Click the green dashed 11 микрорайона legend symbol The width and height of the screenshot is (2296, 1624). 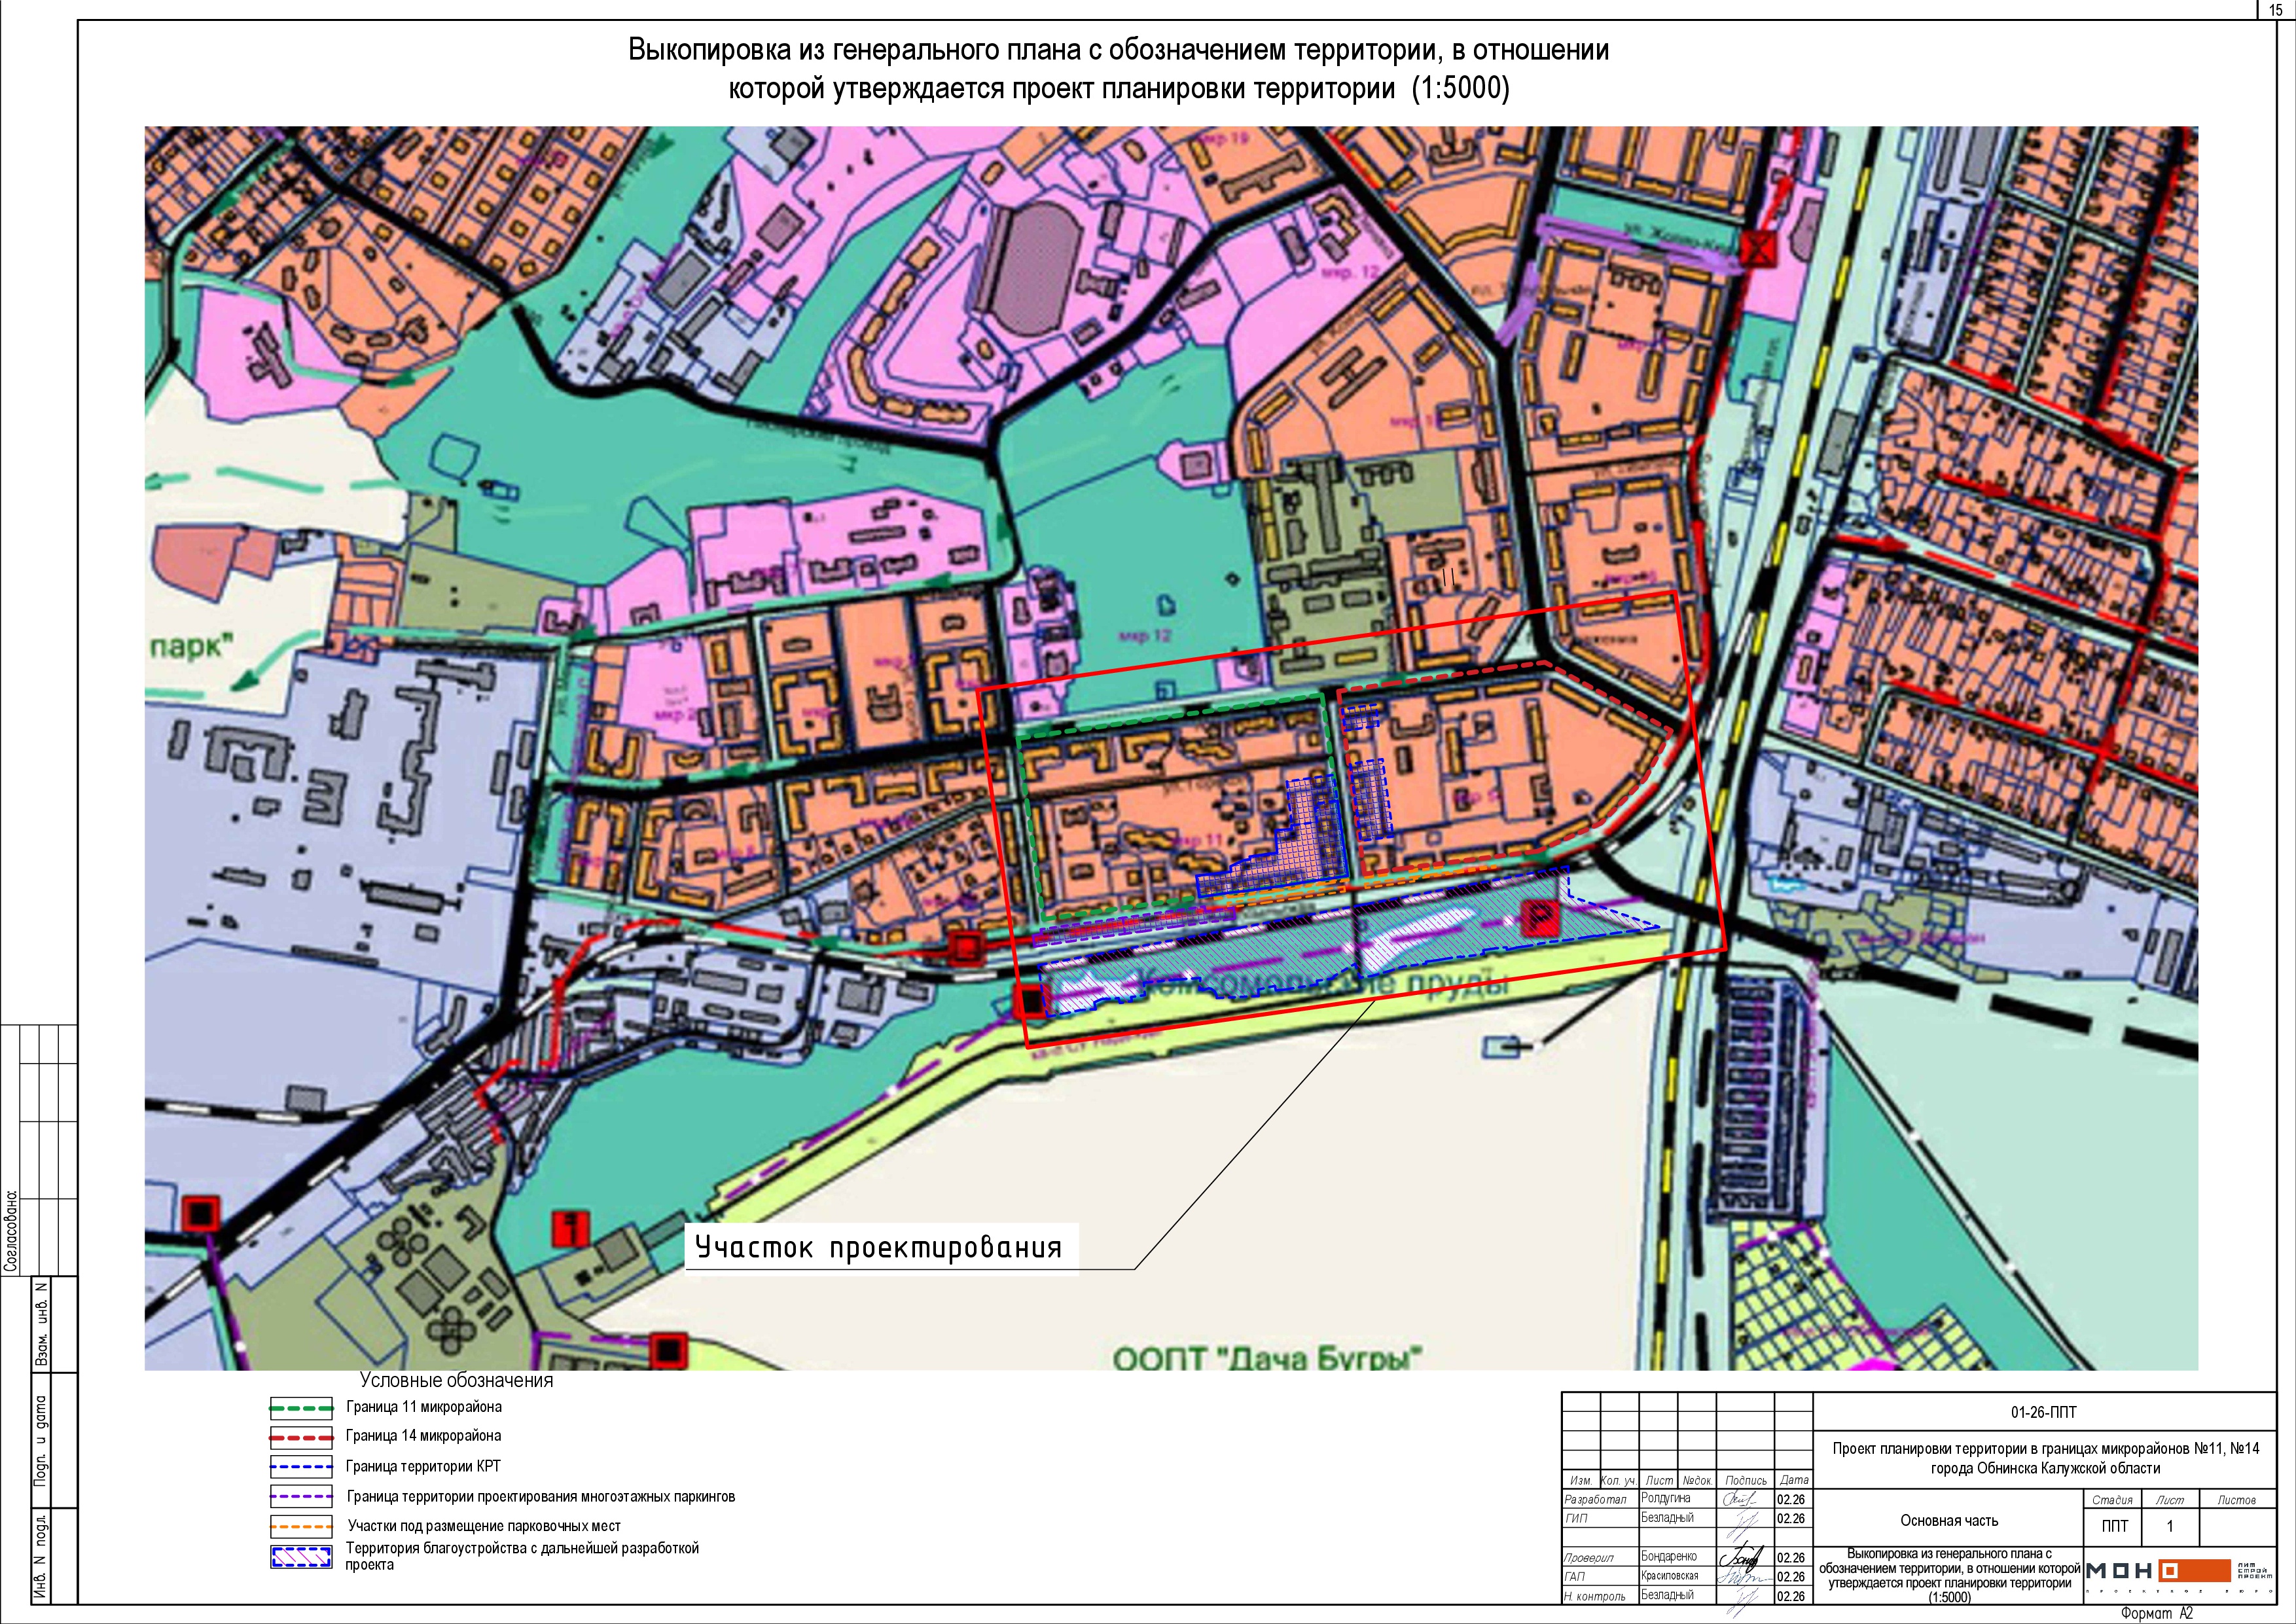[301, 1408]
